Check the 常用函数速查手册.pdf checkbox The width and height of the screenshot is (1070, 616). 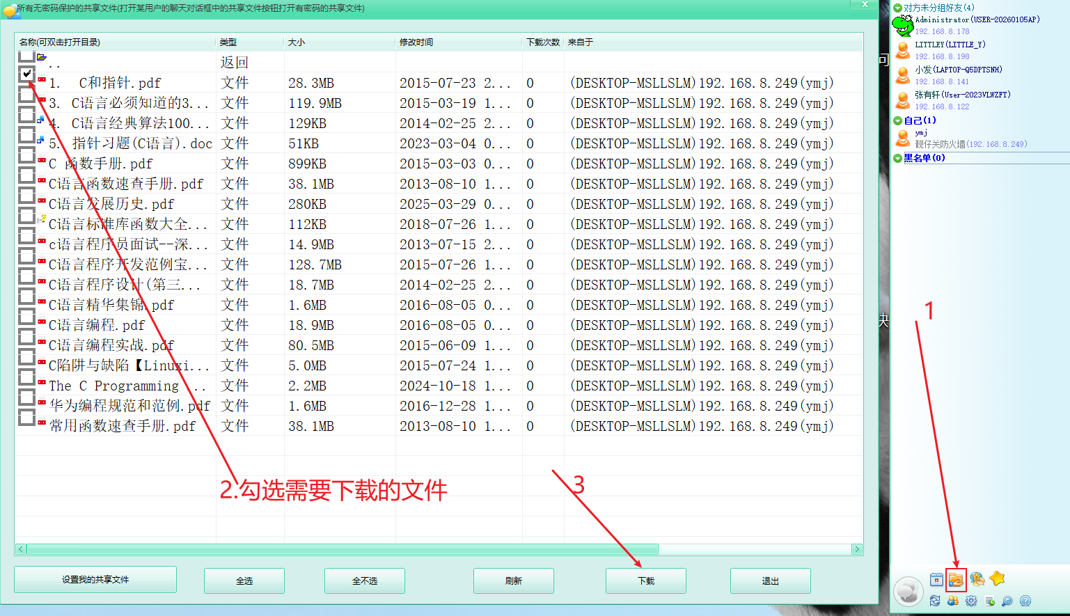(26, 417)
